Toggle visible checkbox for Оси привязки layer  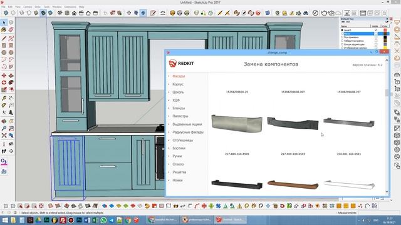tap(376, 37)
